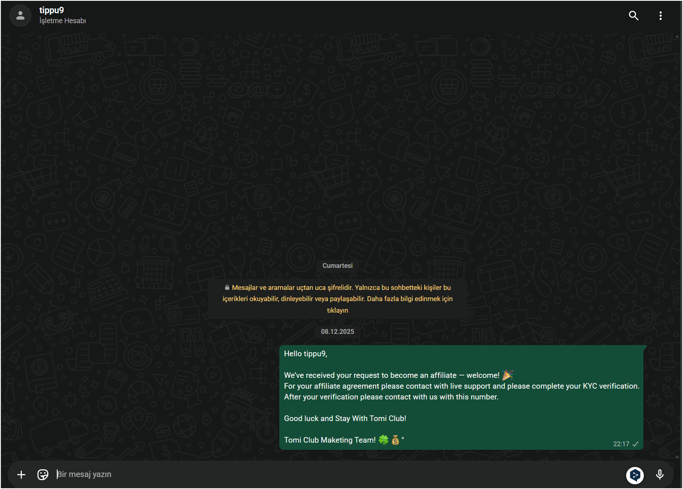Image resolution: width=683 pixels, height=489 pixels.
Task: Open the emoji and sticker picker
Action: (43, 474)
